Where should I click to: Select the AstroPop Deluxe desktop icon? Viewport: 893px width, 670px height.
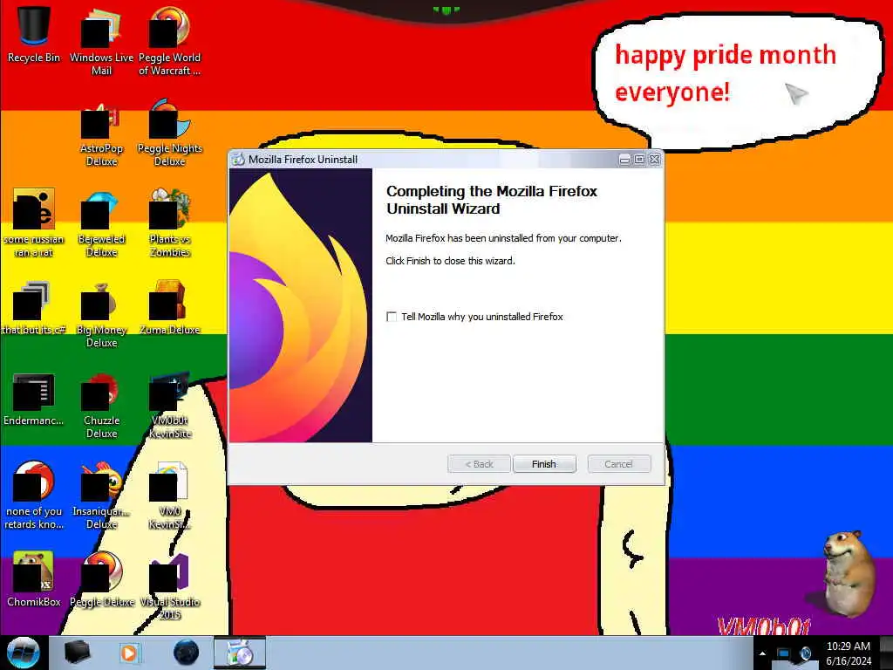click(x=101, y=134)
